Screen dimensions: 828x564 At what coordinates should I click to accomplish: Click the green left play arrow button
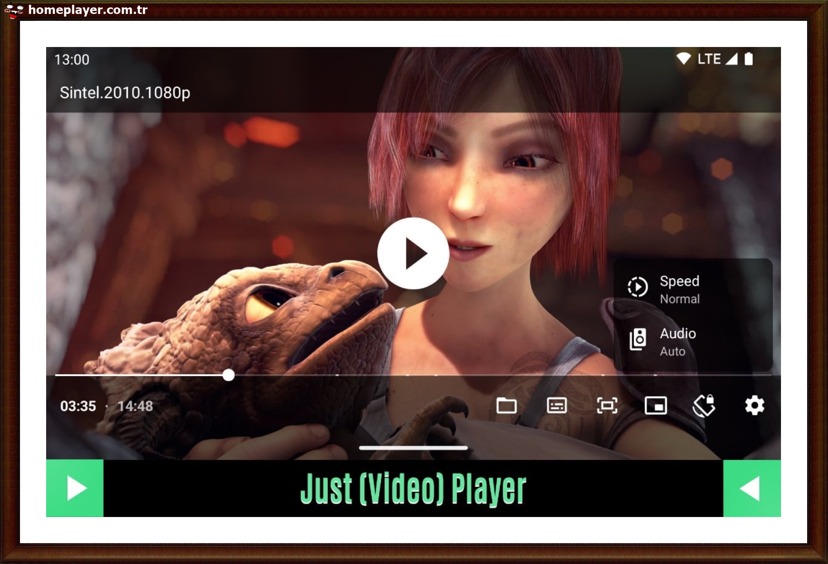coord(75,488)
